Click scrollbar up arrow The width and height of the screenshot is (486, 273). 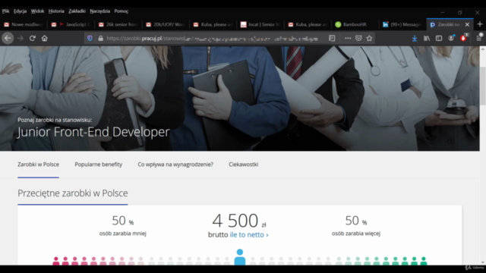(483, 49)
